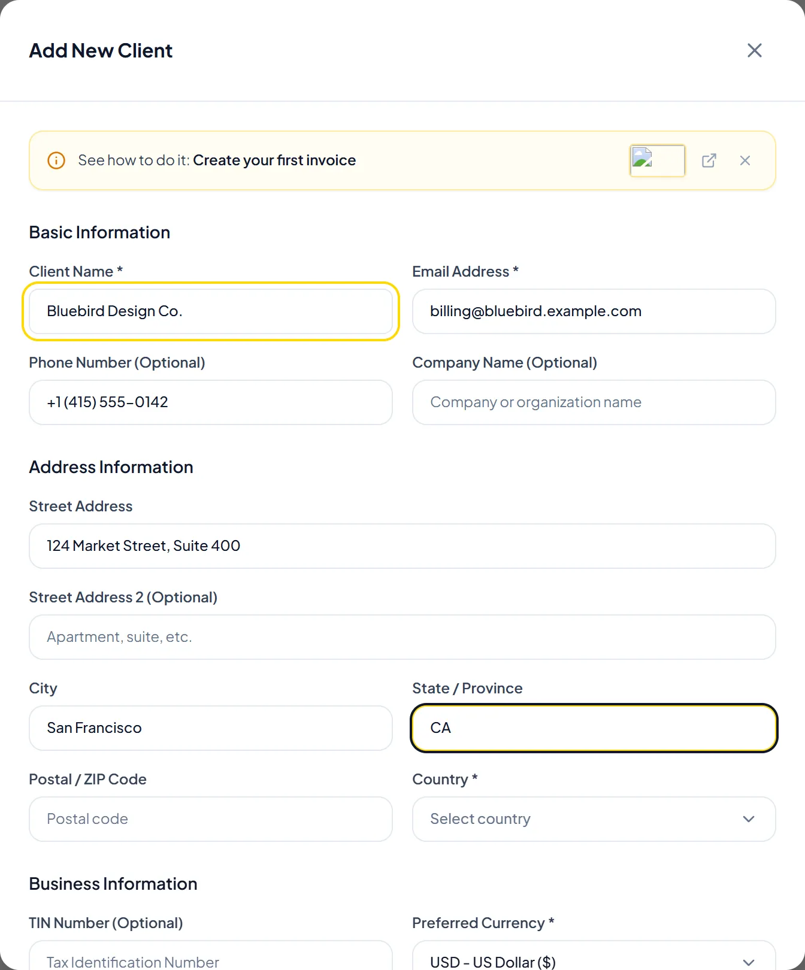The height and width of the screenshot is (970, 805).
Task: Click the Phone Number field
Action: [x=211, y=402]
